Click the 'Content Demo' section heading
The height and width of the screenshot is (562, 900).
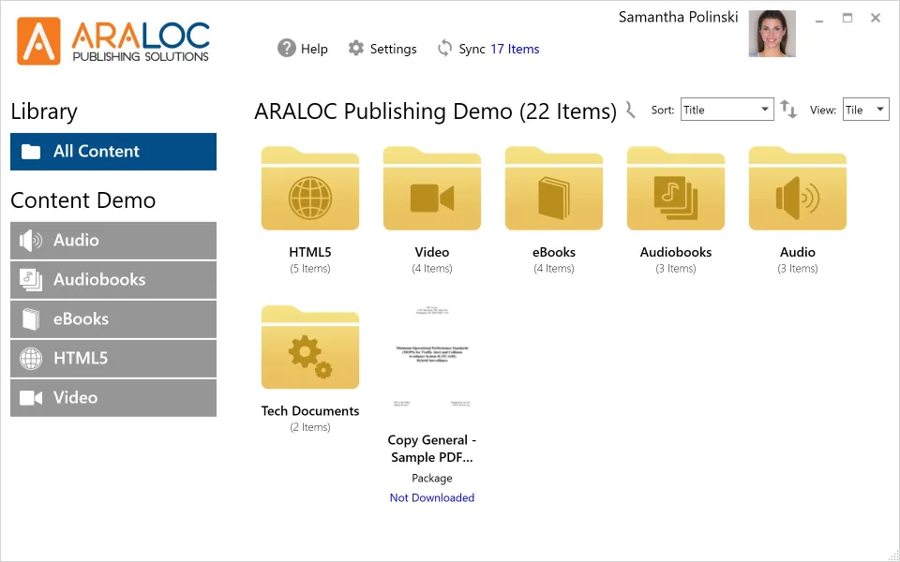[83, 200]
